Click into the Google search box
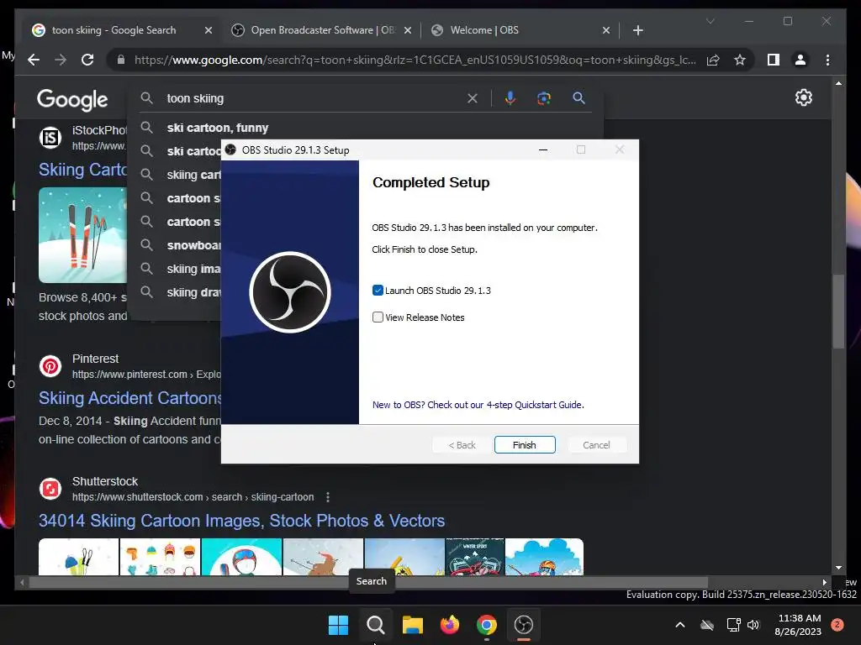The width and height of the screenshot is (861, 645). [313, 98]
